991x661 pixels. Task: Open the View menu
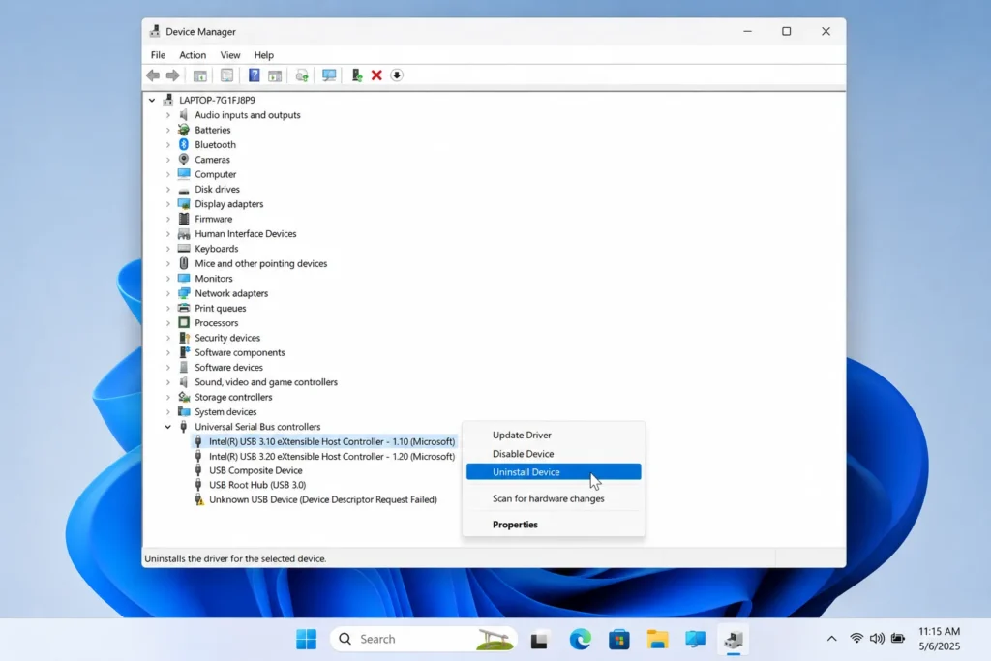[230, 55]
